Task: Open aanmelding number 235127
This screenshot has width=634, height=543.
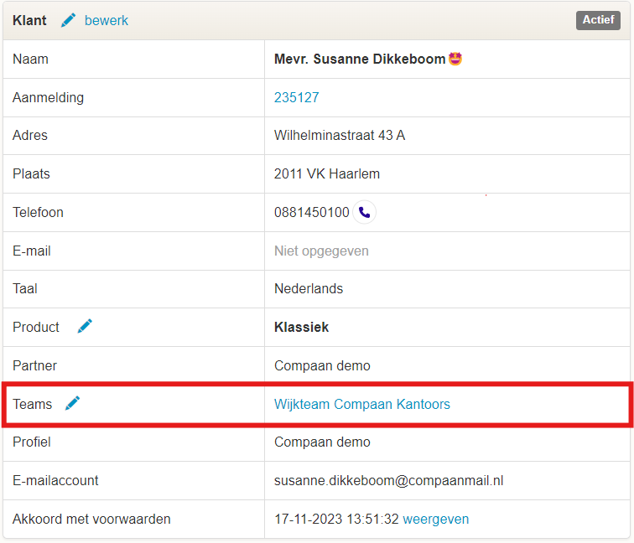Action: [x=296, y=97]
